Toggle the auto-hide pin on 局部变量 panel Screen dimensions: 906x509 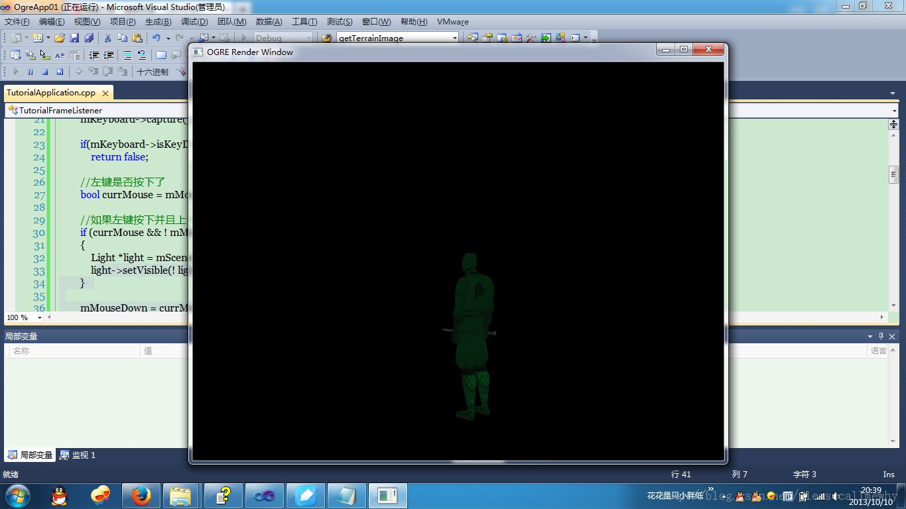pyautogui.click(x=881, y=336)
